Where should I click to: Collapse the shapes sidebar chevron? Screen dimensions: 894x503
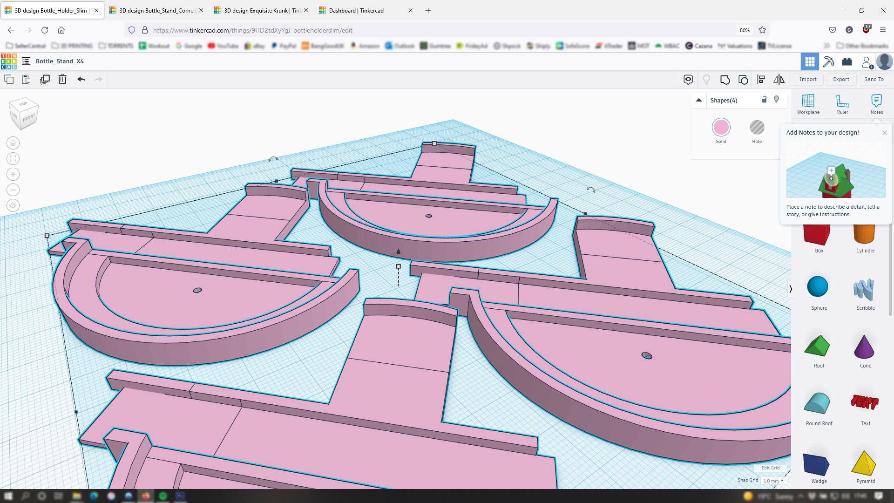coord(790,289)
